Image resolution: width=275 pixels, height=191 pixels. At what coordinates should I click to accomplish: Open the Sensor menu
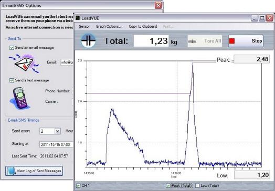[84, 26]
